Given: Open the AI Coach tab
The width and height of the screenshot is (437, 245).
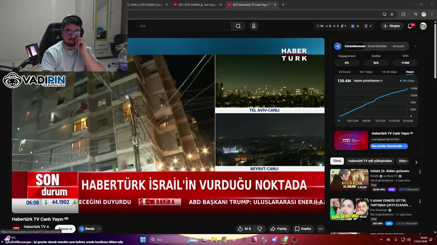Looking at the screenshot, I should click(398, 46).
